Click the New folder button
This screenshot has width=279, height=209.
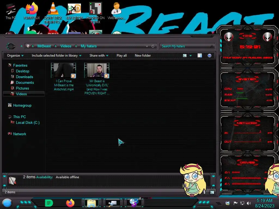[143, 56]
